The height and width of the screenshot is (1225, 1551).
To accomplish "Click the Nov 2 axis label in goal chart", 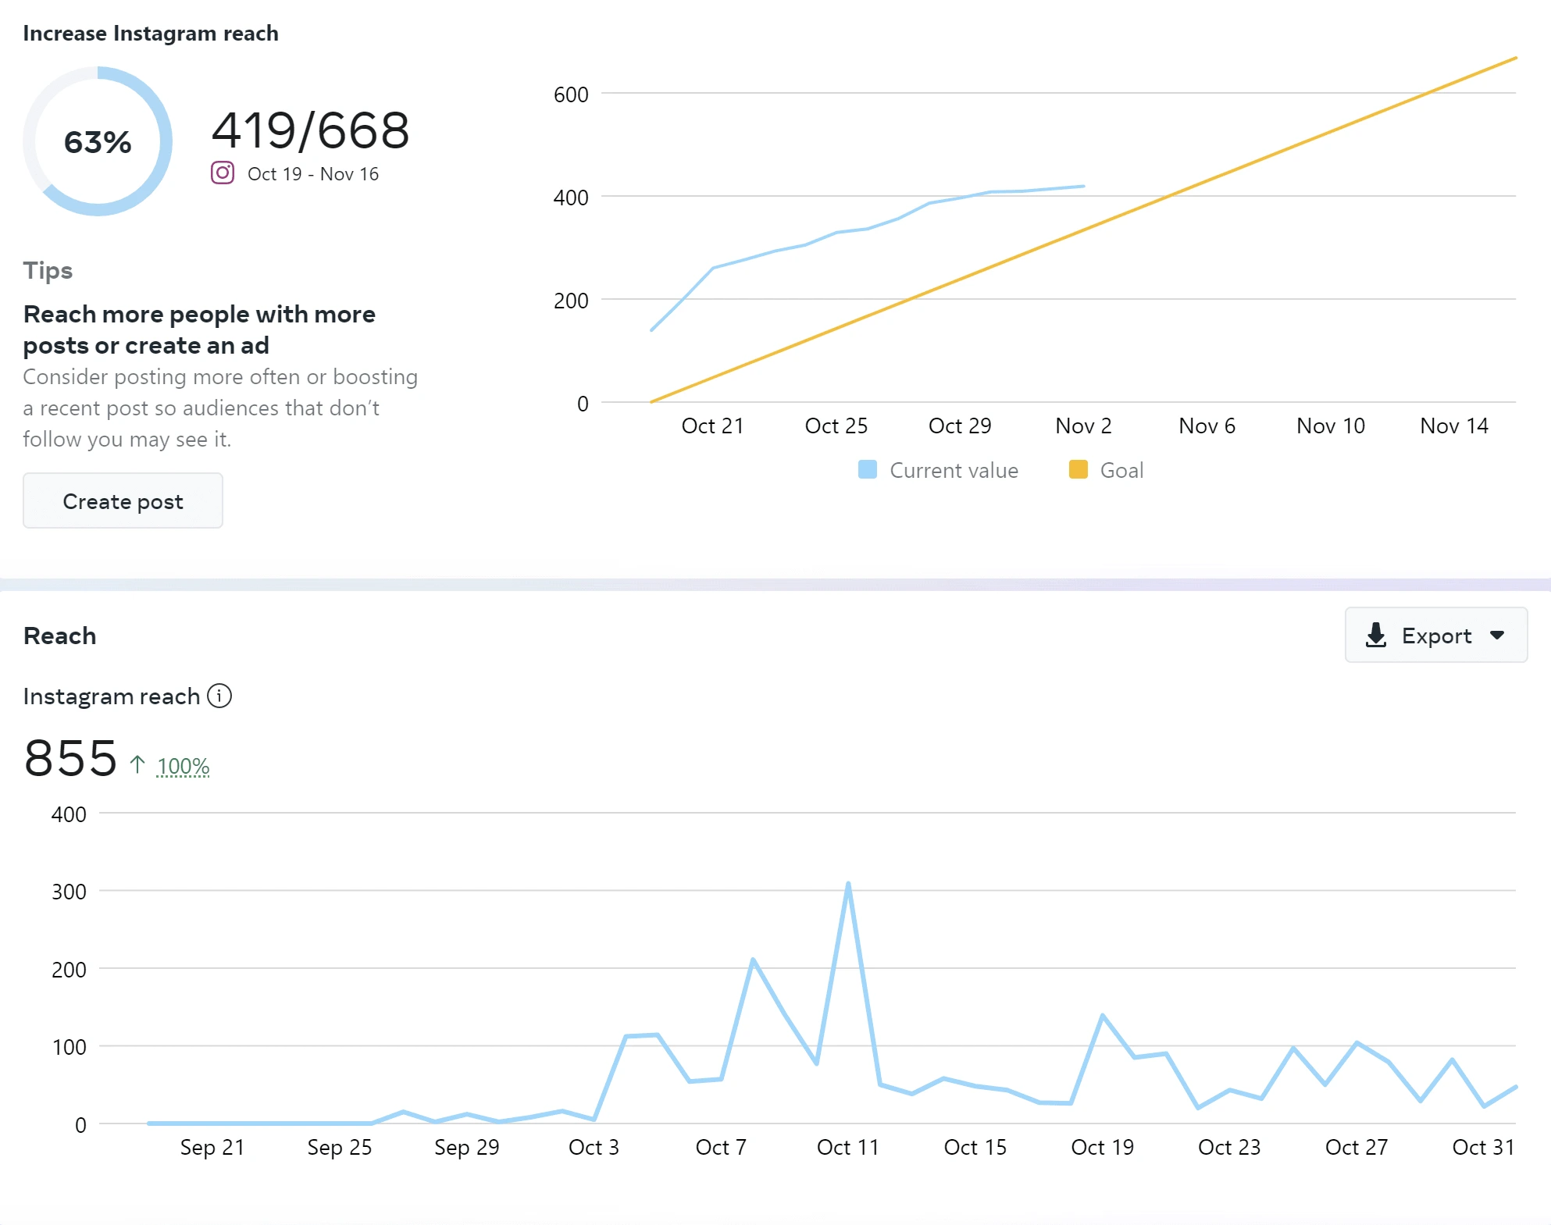I will 1083,426.
